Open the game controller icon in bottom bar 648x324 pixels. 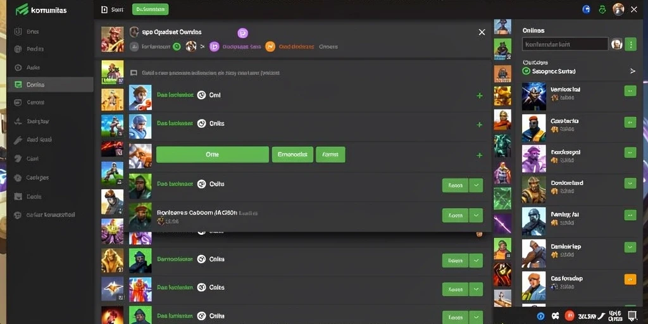[555, 316]
